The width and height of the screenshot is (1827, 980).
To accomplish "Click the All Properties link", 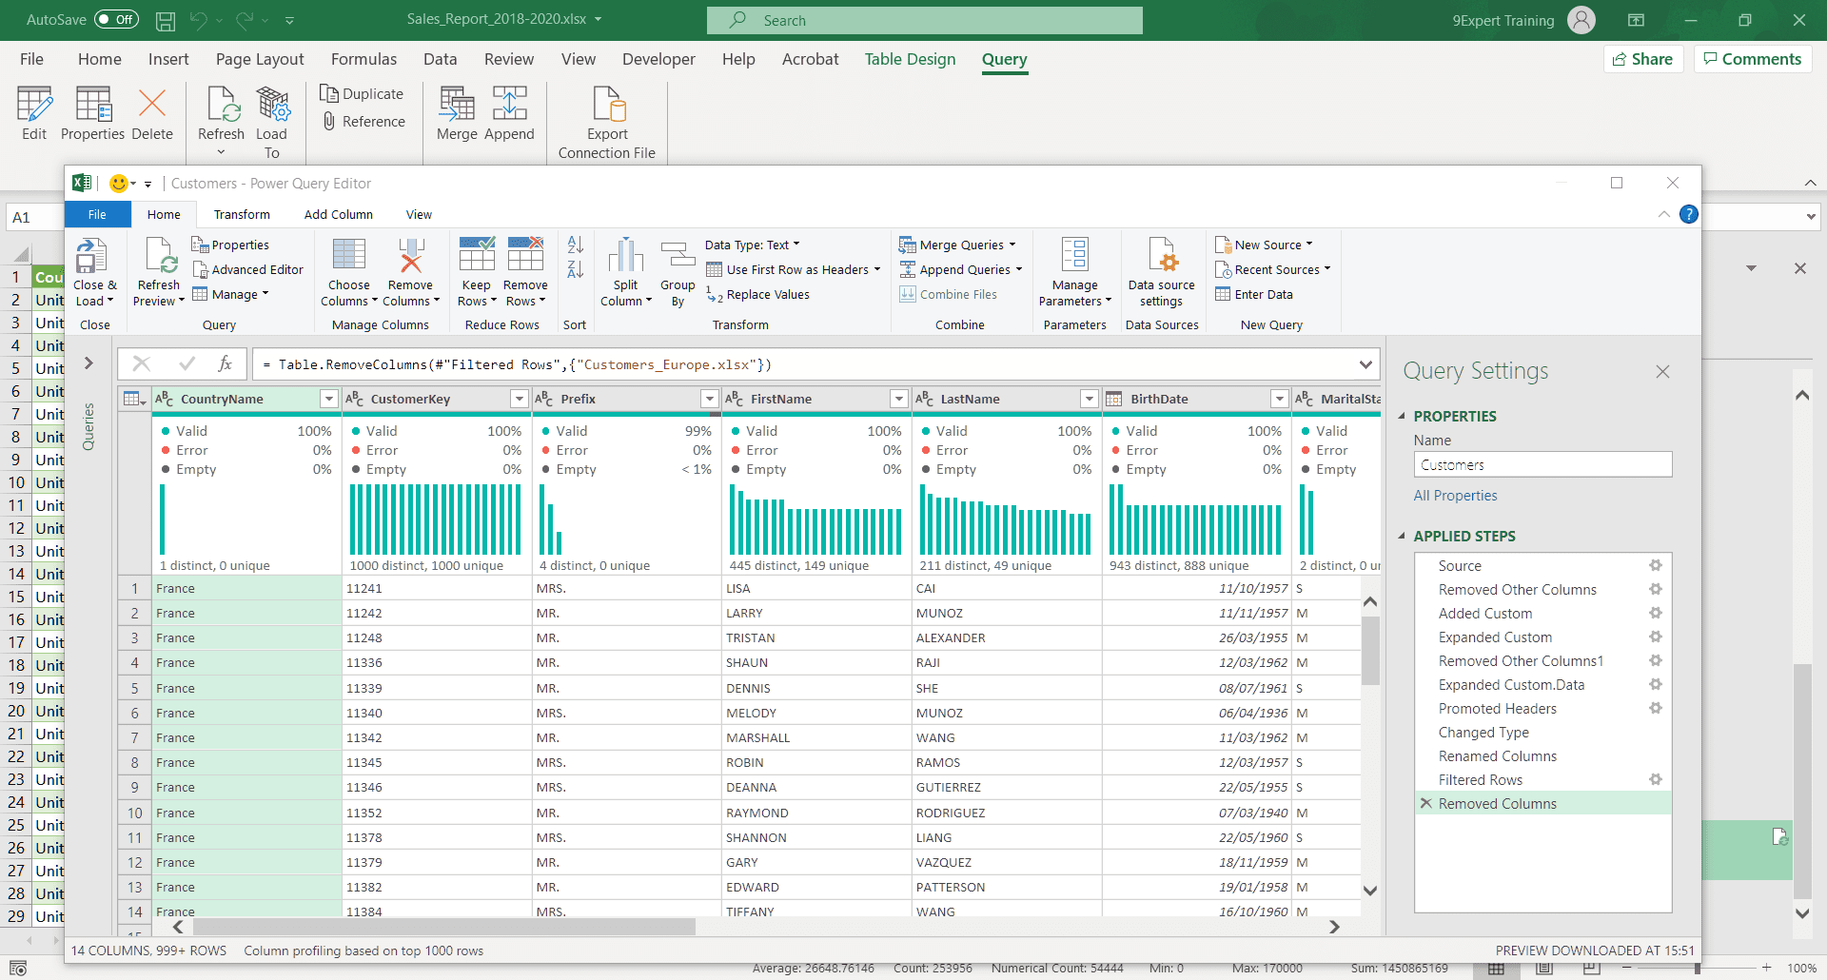I will click(1456, 495).
